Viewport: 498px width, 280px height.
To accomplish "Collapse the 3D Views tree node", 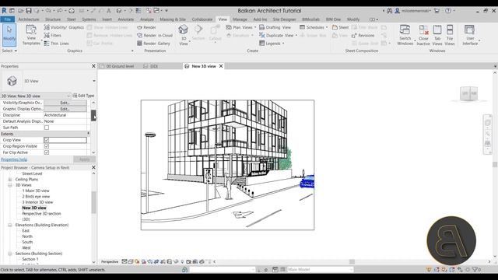I will 10,185.
